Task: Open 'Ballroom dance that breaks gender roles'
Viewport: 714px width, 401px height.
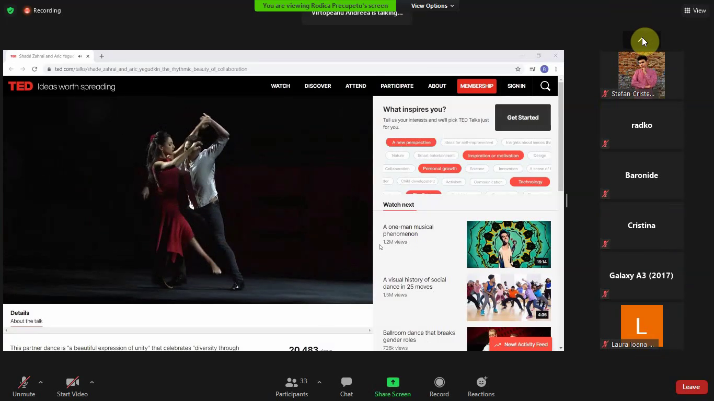Action: 419,336
